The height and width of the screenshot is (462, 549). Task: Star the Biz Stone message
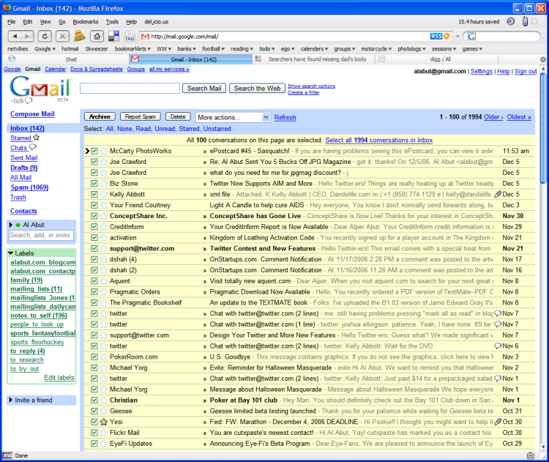click(104, 184)
